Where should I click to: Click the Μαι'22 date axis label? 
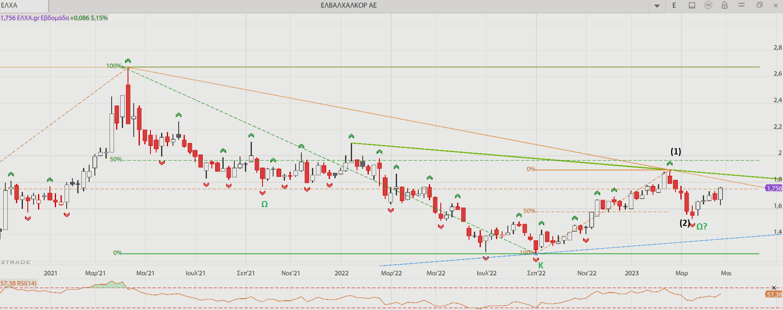436,273
